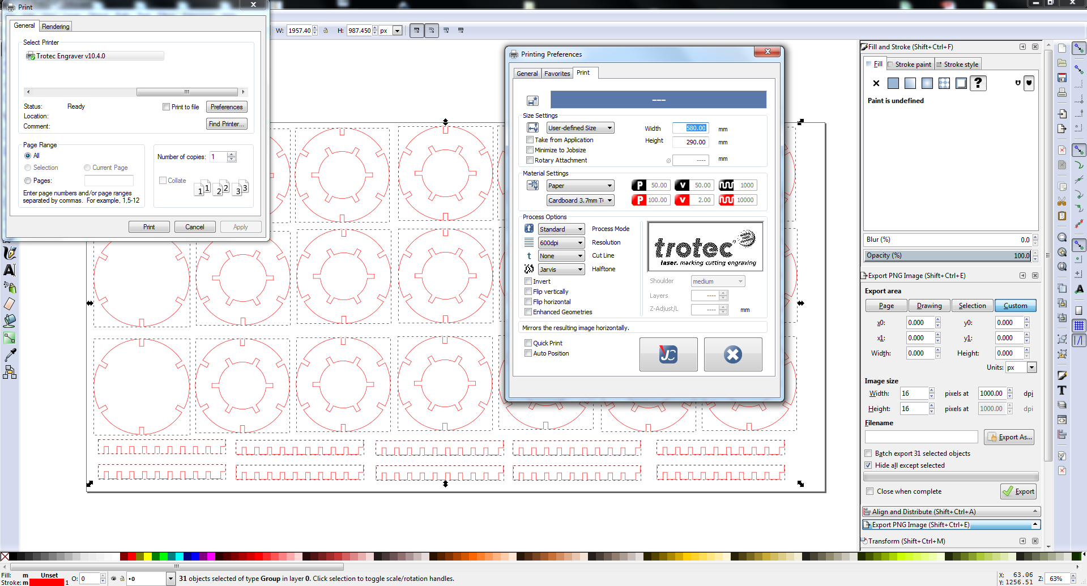
Task: Click the Cut scissors icon
Action: click(1062, 201)
